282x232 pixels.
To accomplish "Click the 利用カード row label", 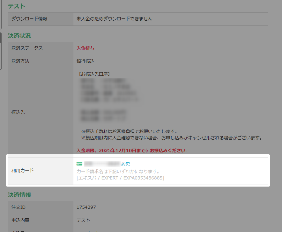I will (x=22, y=171).
